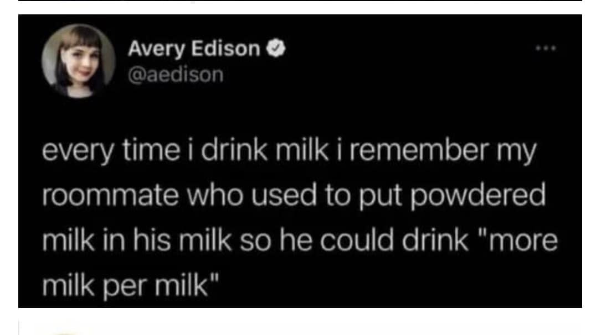Image resolution: width=606 pixels, height=335 pixels.
Task: Click the word "drink" on first line
Action: click(233, 150)
